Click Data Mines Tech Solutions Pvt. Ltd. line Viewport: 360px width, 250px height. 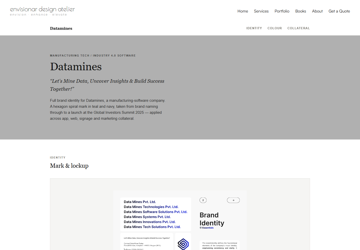point(152,227)
